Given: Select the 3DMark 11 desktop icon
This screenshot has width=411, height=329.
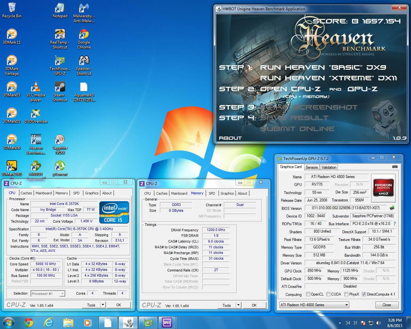Looking at the screenshot, I should [12, 37].
